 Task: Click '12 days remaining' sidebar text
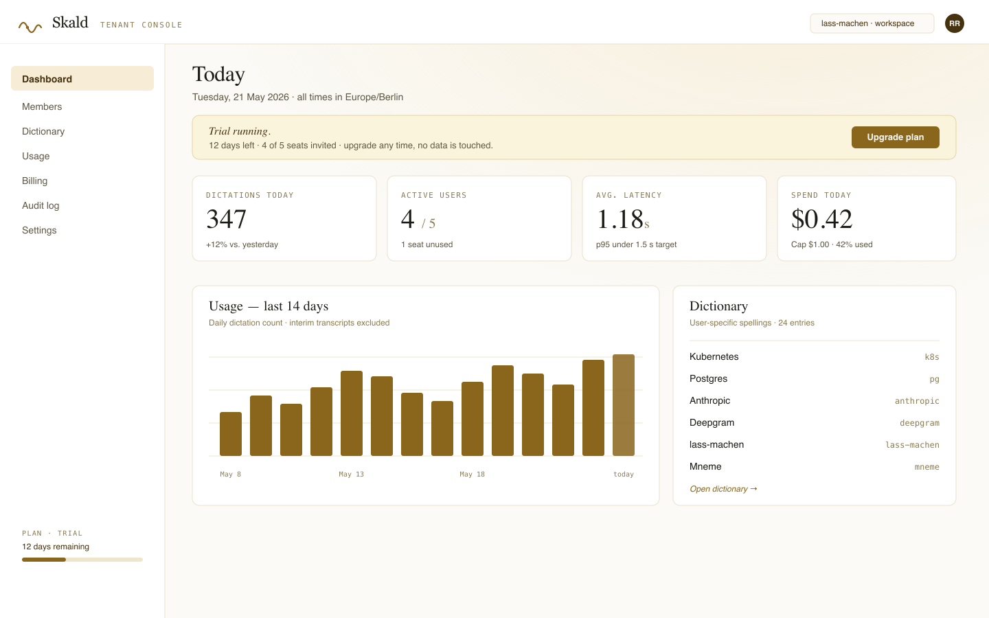pos(56,547)
